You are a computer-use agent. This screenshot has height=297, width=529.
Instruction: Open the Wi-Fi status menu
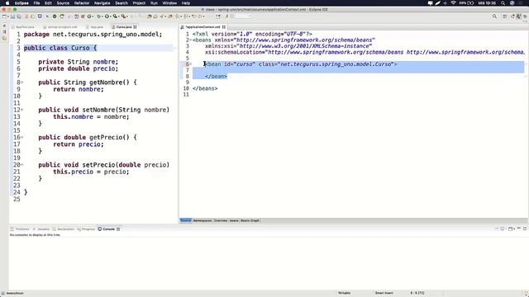tap(453, 3)
